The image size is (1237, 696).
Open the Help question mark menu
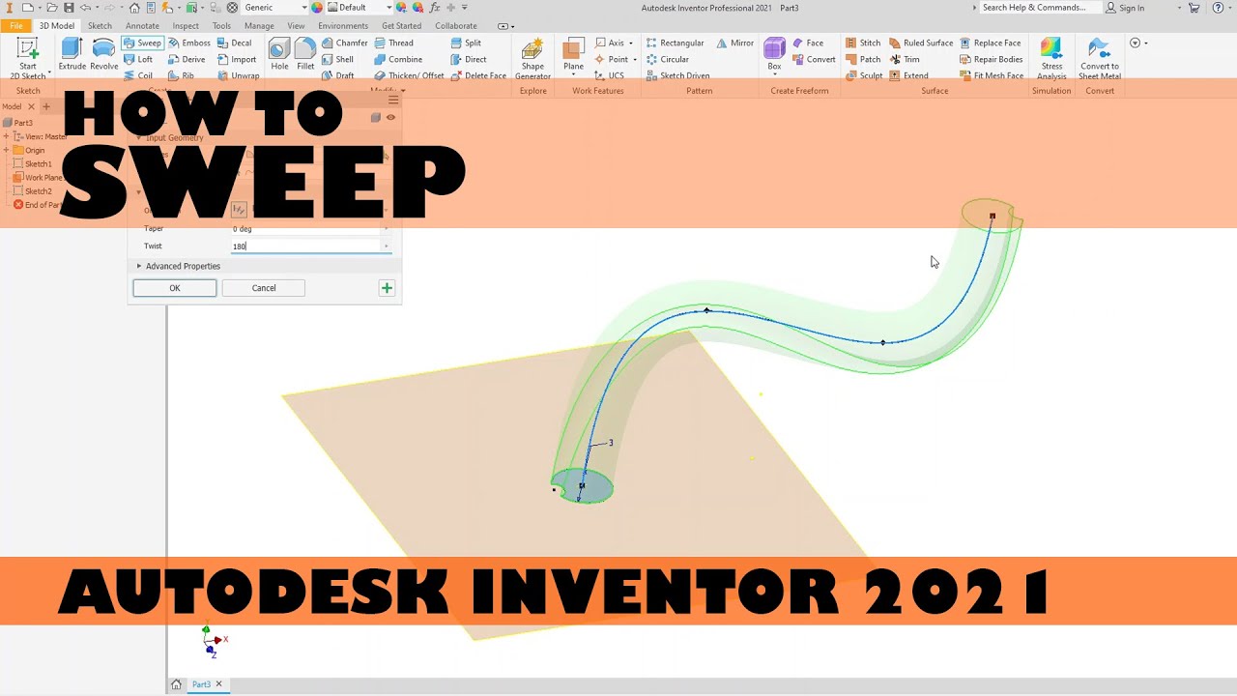pyautogui.click(x=1218, y=8)
